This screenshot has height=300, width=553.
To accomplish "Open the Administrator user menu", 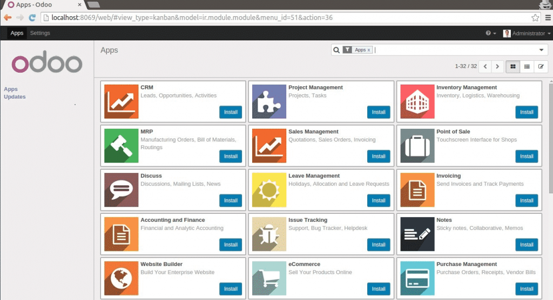I will [527, 33].
